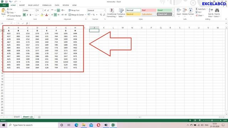Toggle top vertical alignment
This screenshot has height=128, width=228.
coord(52,10)
